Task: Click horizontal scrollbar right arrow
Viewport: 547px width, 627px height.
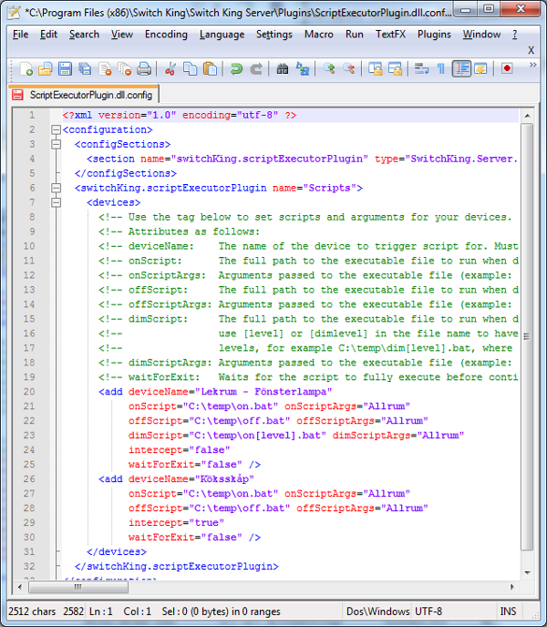Action: tap(512, 587)
